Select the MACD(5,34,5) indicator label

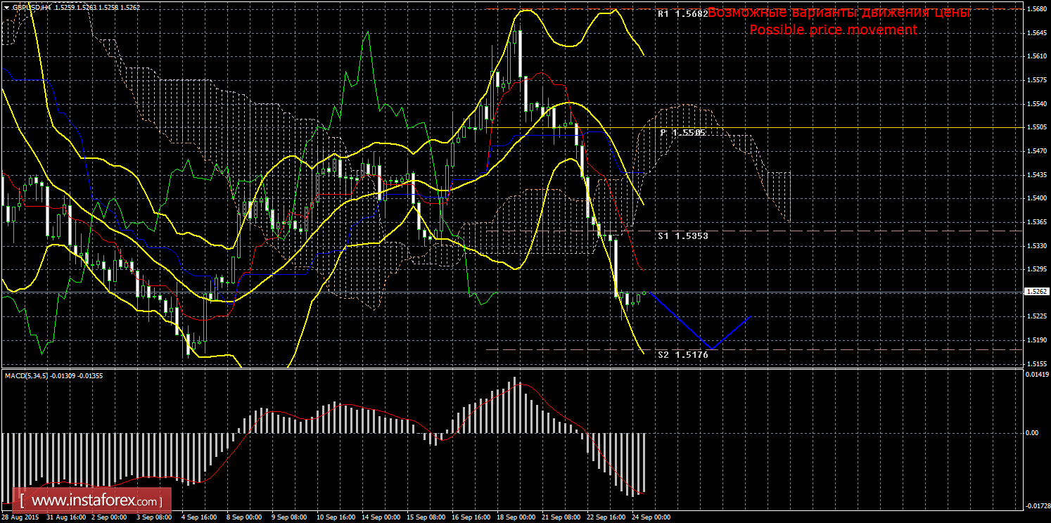tap(28, 375)
